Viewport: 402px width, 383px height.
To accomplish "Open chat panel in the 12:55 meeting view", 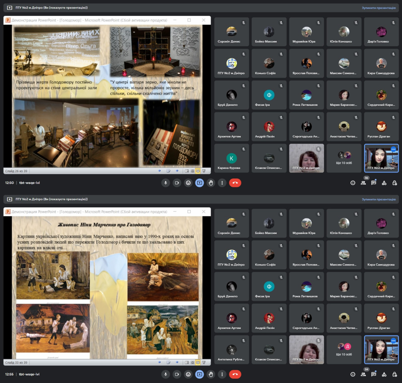I will 374,374.
